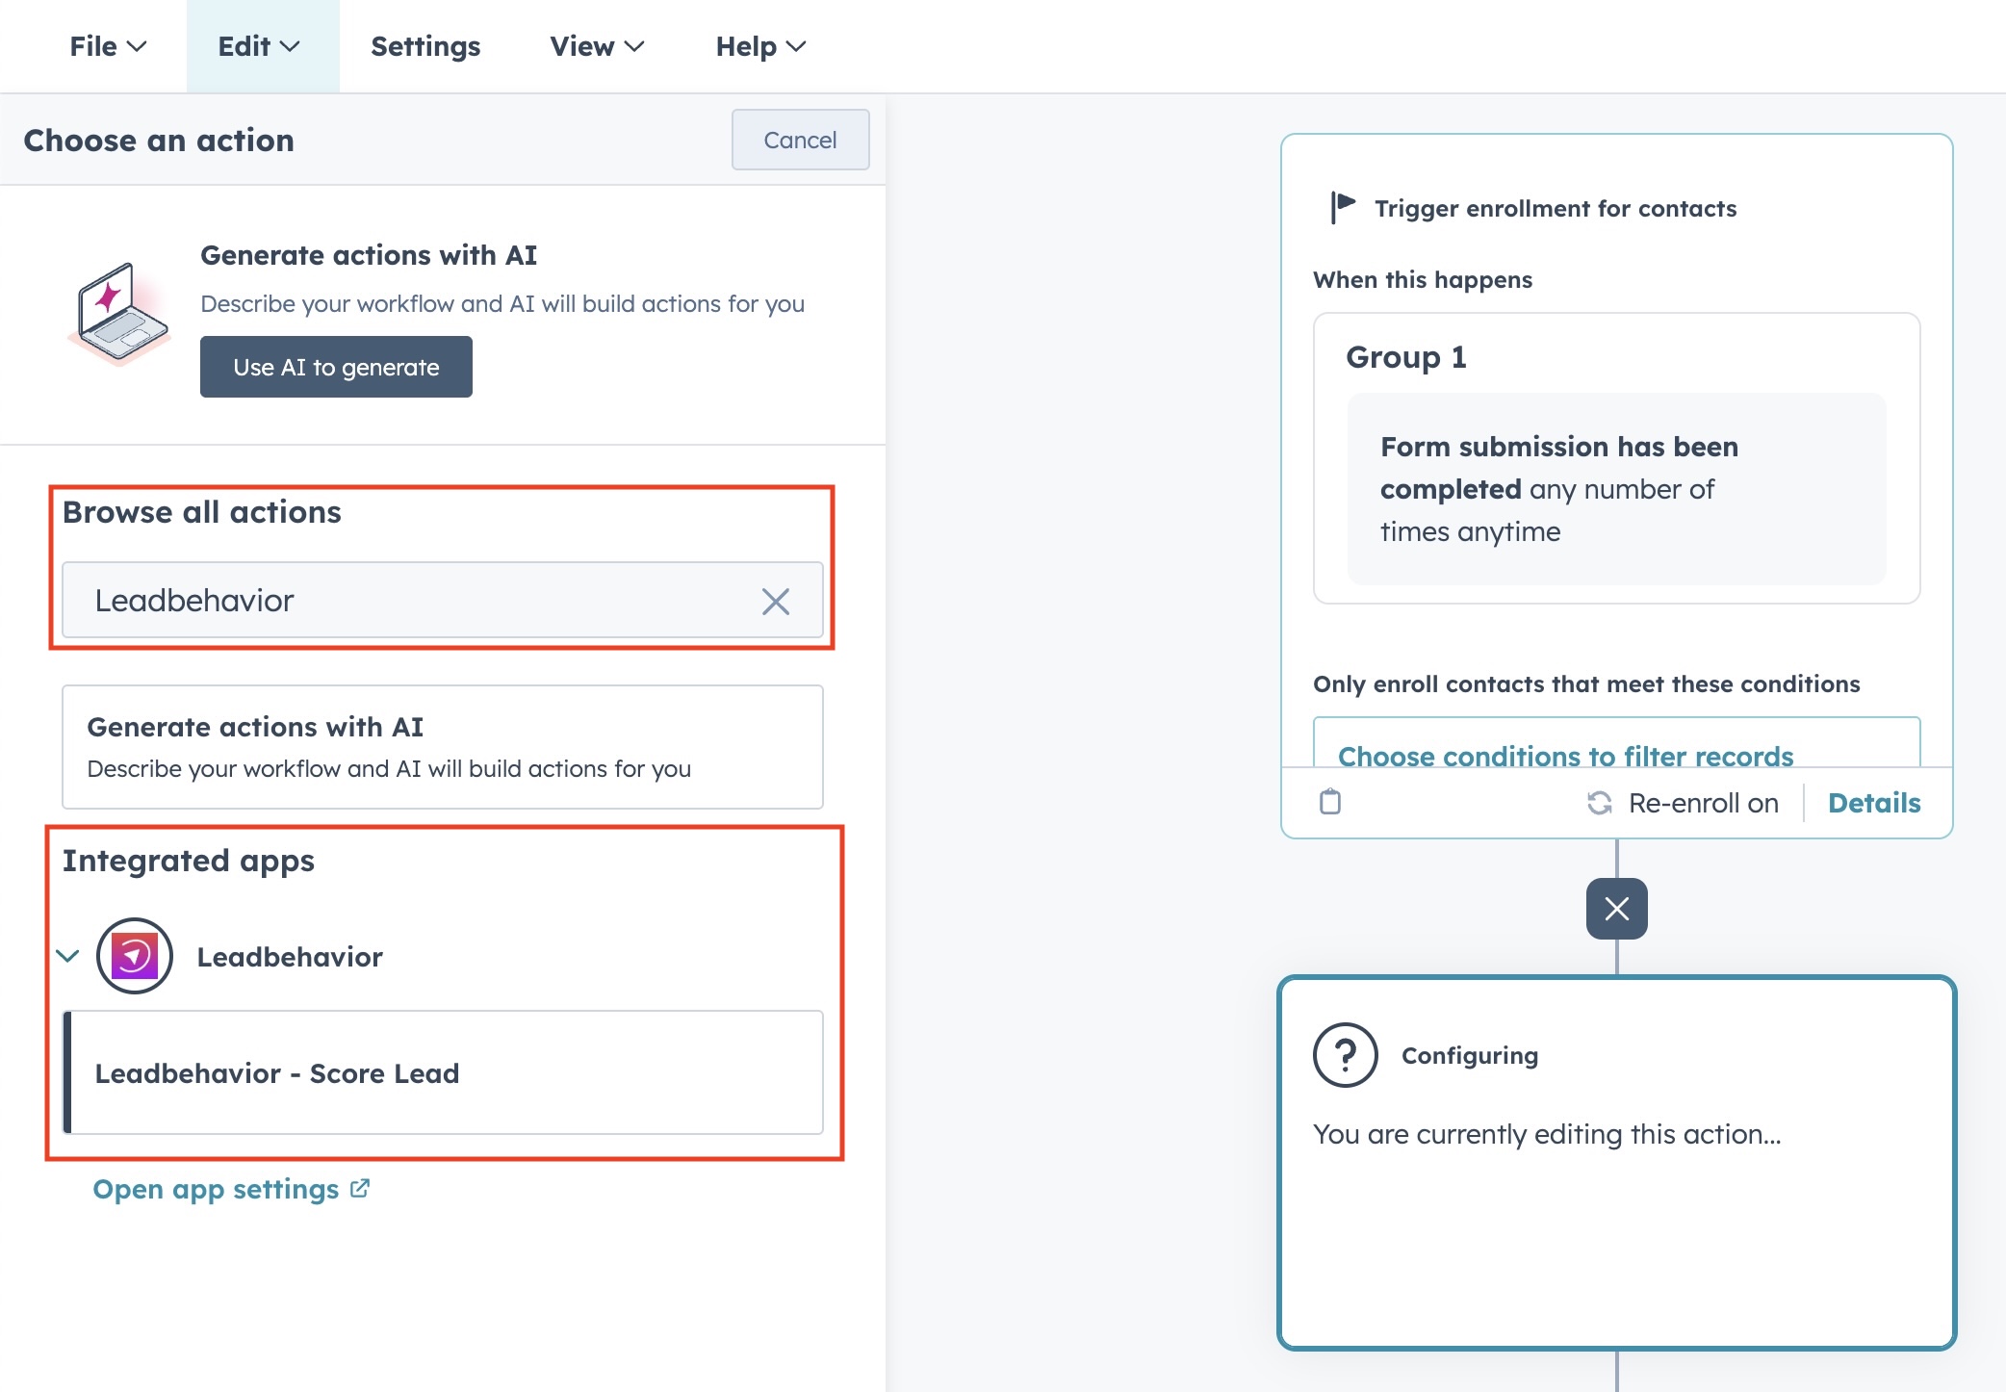Open the Details link on the trigger card

[1873, 803]
